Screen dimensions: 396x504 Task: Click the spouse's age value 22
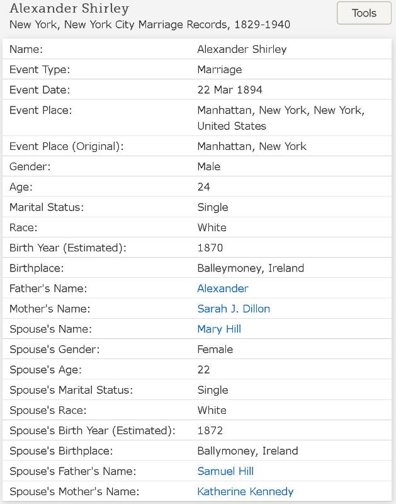tap(204, 370)
